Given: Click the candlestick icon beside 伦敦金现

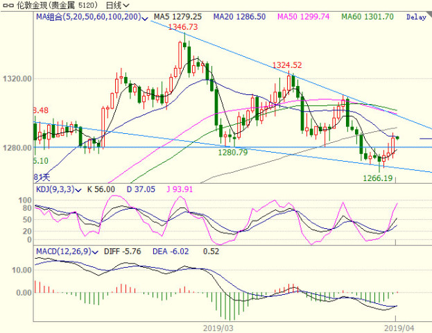Looking at the screenshot, I should point(8,6).
